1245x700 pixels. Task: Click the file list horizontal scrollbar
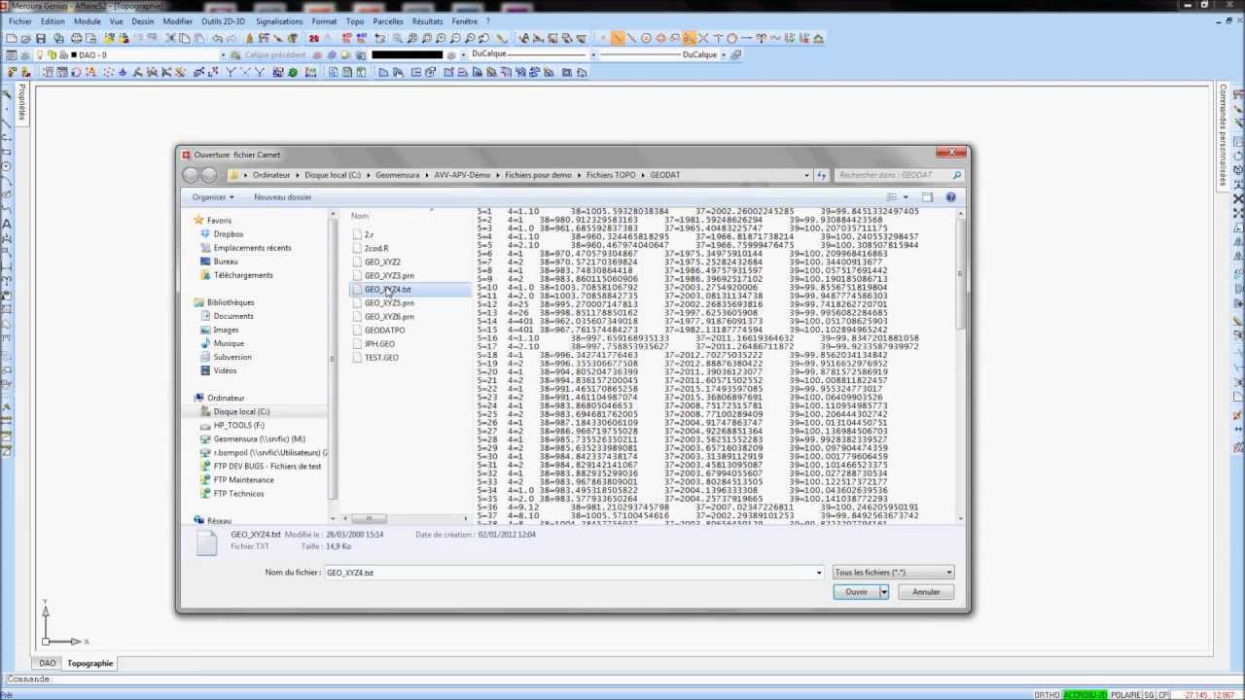click(x=369, y=519)
